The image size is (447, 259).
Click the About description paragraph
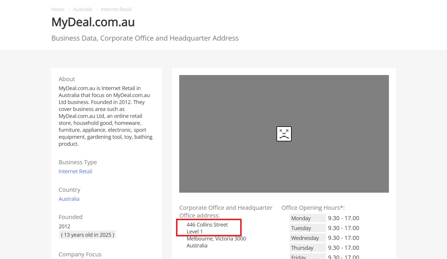(x=106, y=116)
